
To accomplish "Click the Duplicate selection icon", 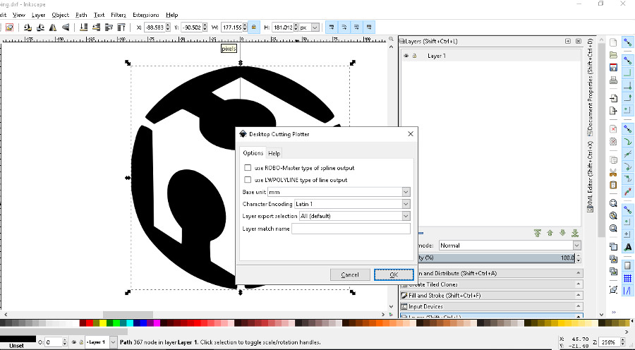I will pyautogui.click(x=613, y=246).
